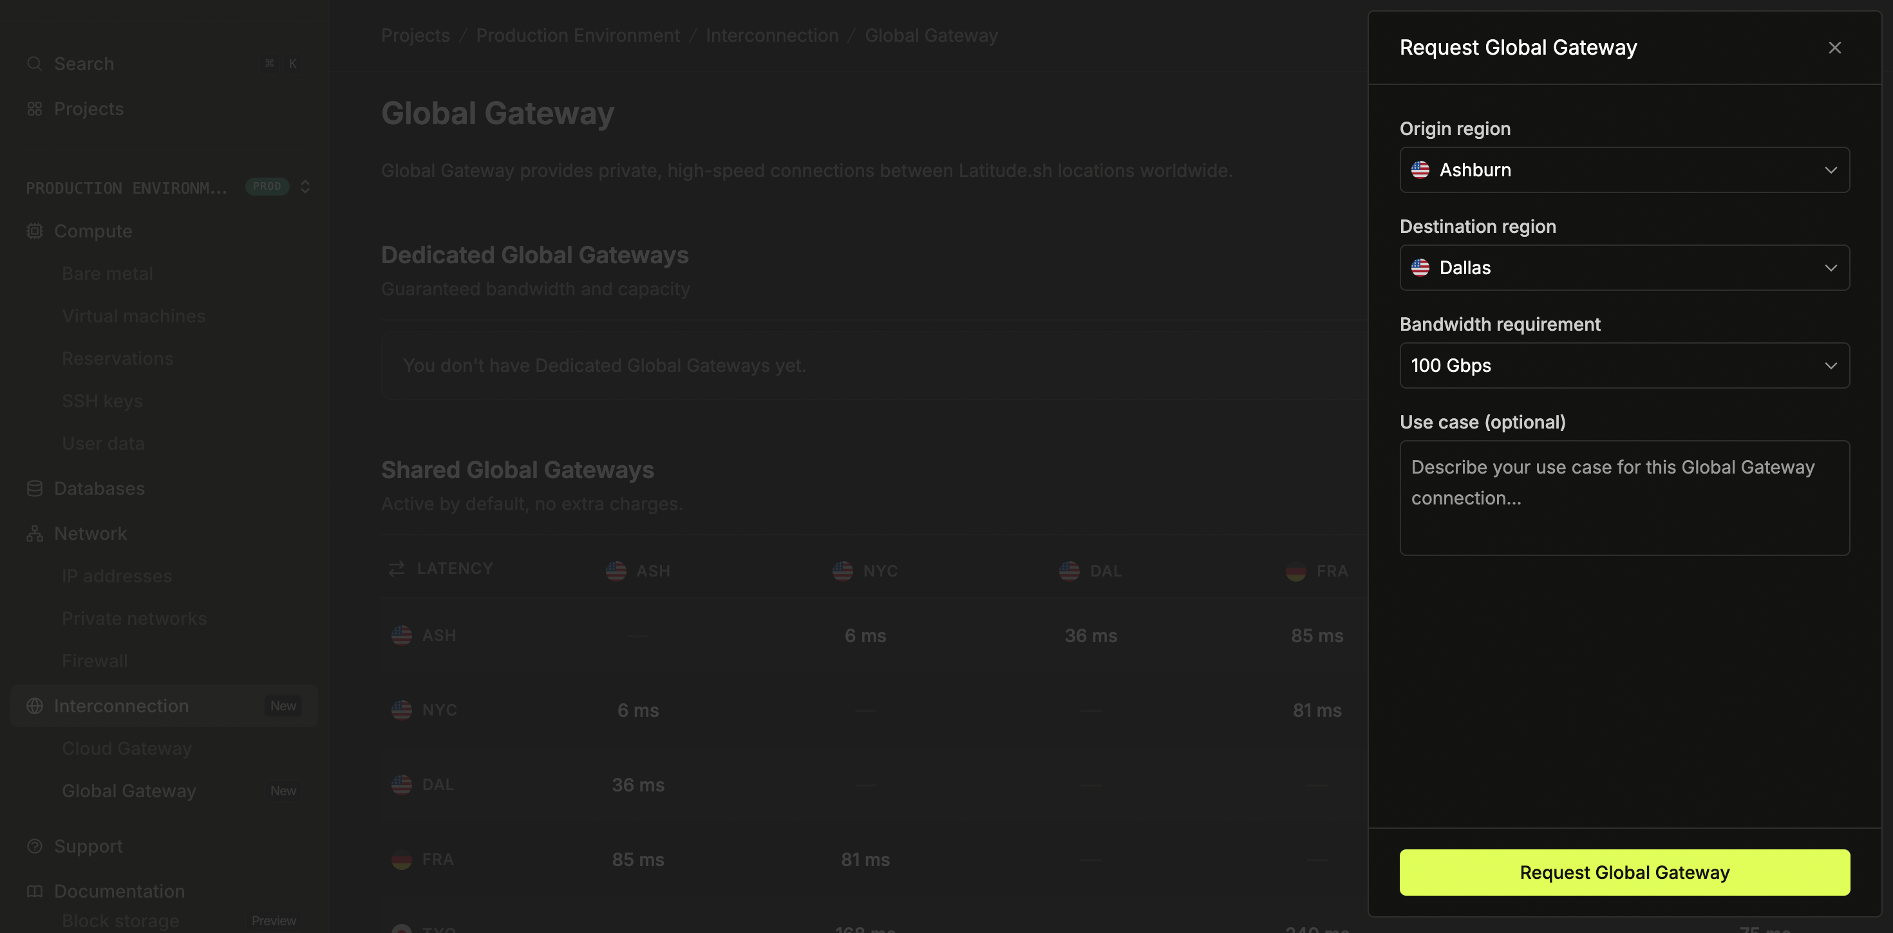Image resolution: width=1893 pixels, height=933 pixels.
Task: Click the Interconnection globe icon
Action: pyautogui.click(x=35, y=705)
